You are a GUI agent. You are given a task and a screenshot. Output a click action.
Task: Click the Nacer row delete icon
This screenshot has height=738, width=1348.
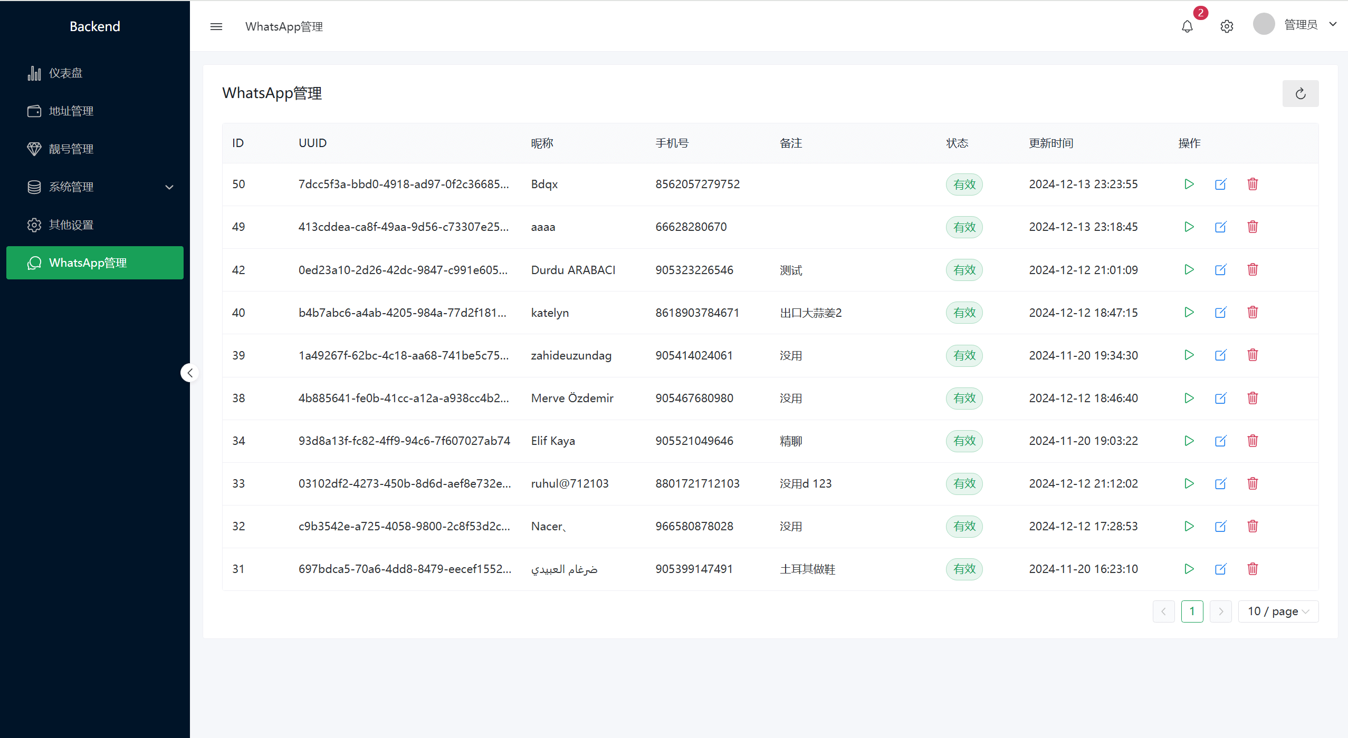coord(1253,526)
